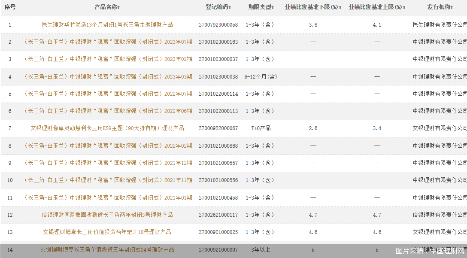Click 民生理财有限责任公司 issuer cell
The height and width of the screenshot is (258, 467).
coord(440,25)
